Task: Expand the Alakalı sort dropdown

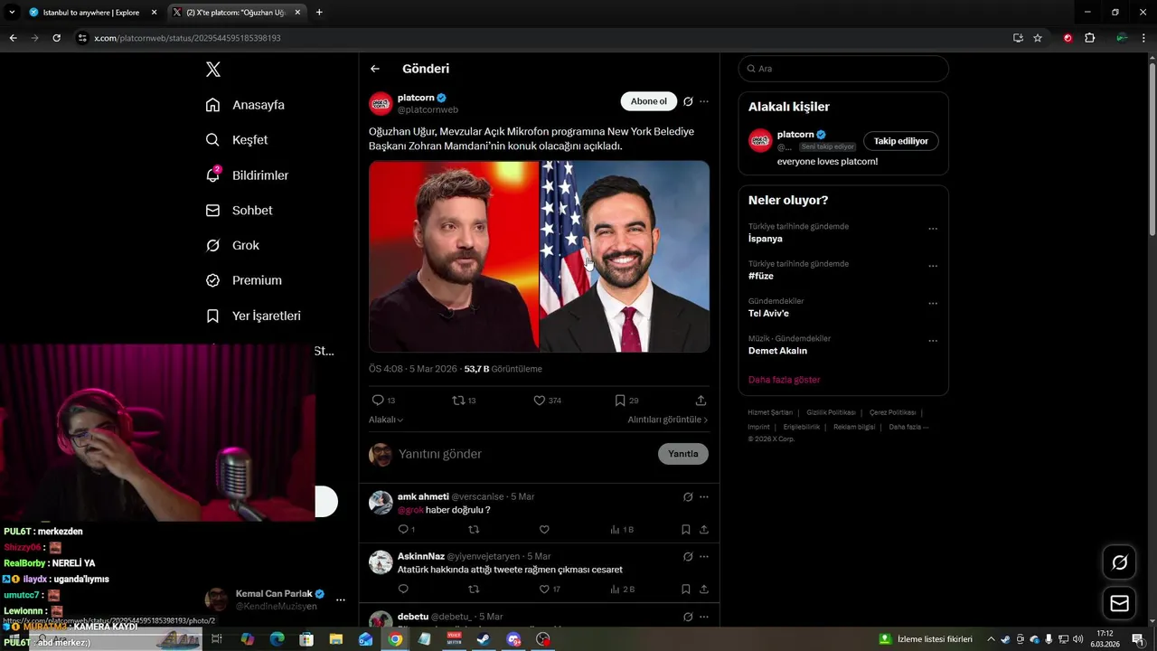Action: (x=386, y=420)
